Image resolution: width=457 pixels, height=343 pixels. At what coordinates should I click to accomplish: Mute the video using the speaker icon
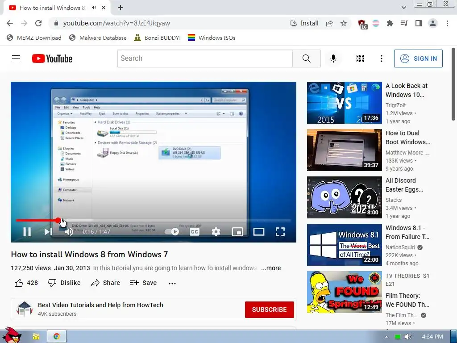(x=69, y=232)
